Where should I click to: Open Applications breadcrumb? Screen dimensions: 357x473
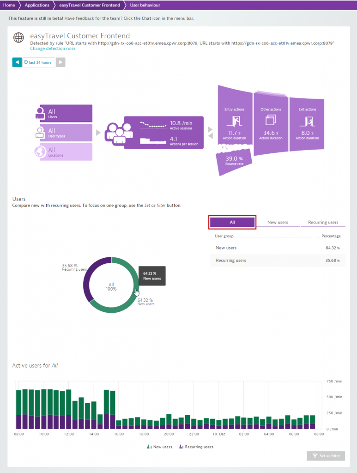point(37,5)
